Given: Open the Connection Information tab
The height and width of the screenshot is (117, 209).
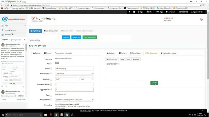Looking at the screenshot, I should click(64, 53).
